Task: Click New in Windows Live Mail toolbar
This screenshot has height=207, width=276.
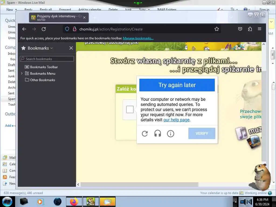Action: coord(10,9)
